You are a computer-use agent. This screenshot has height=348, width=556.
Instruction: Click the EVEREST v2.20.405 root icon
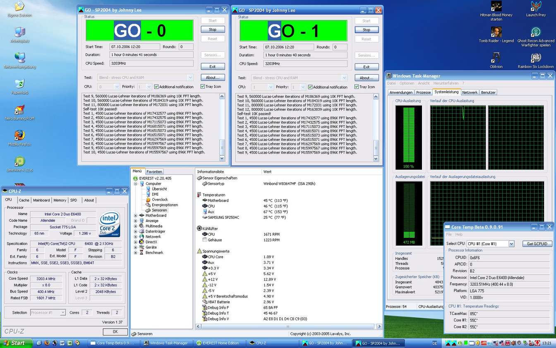coord(136,178)
